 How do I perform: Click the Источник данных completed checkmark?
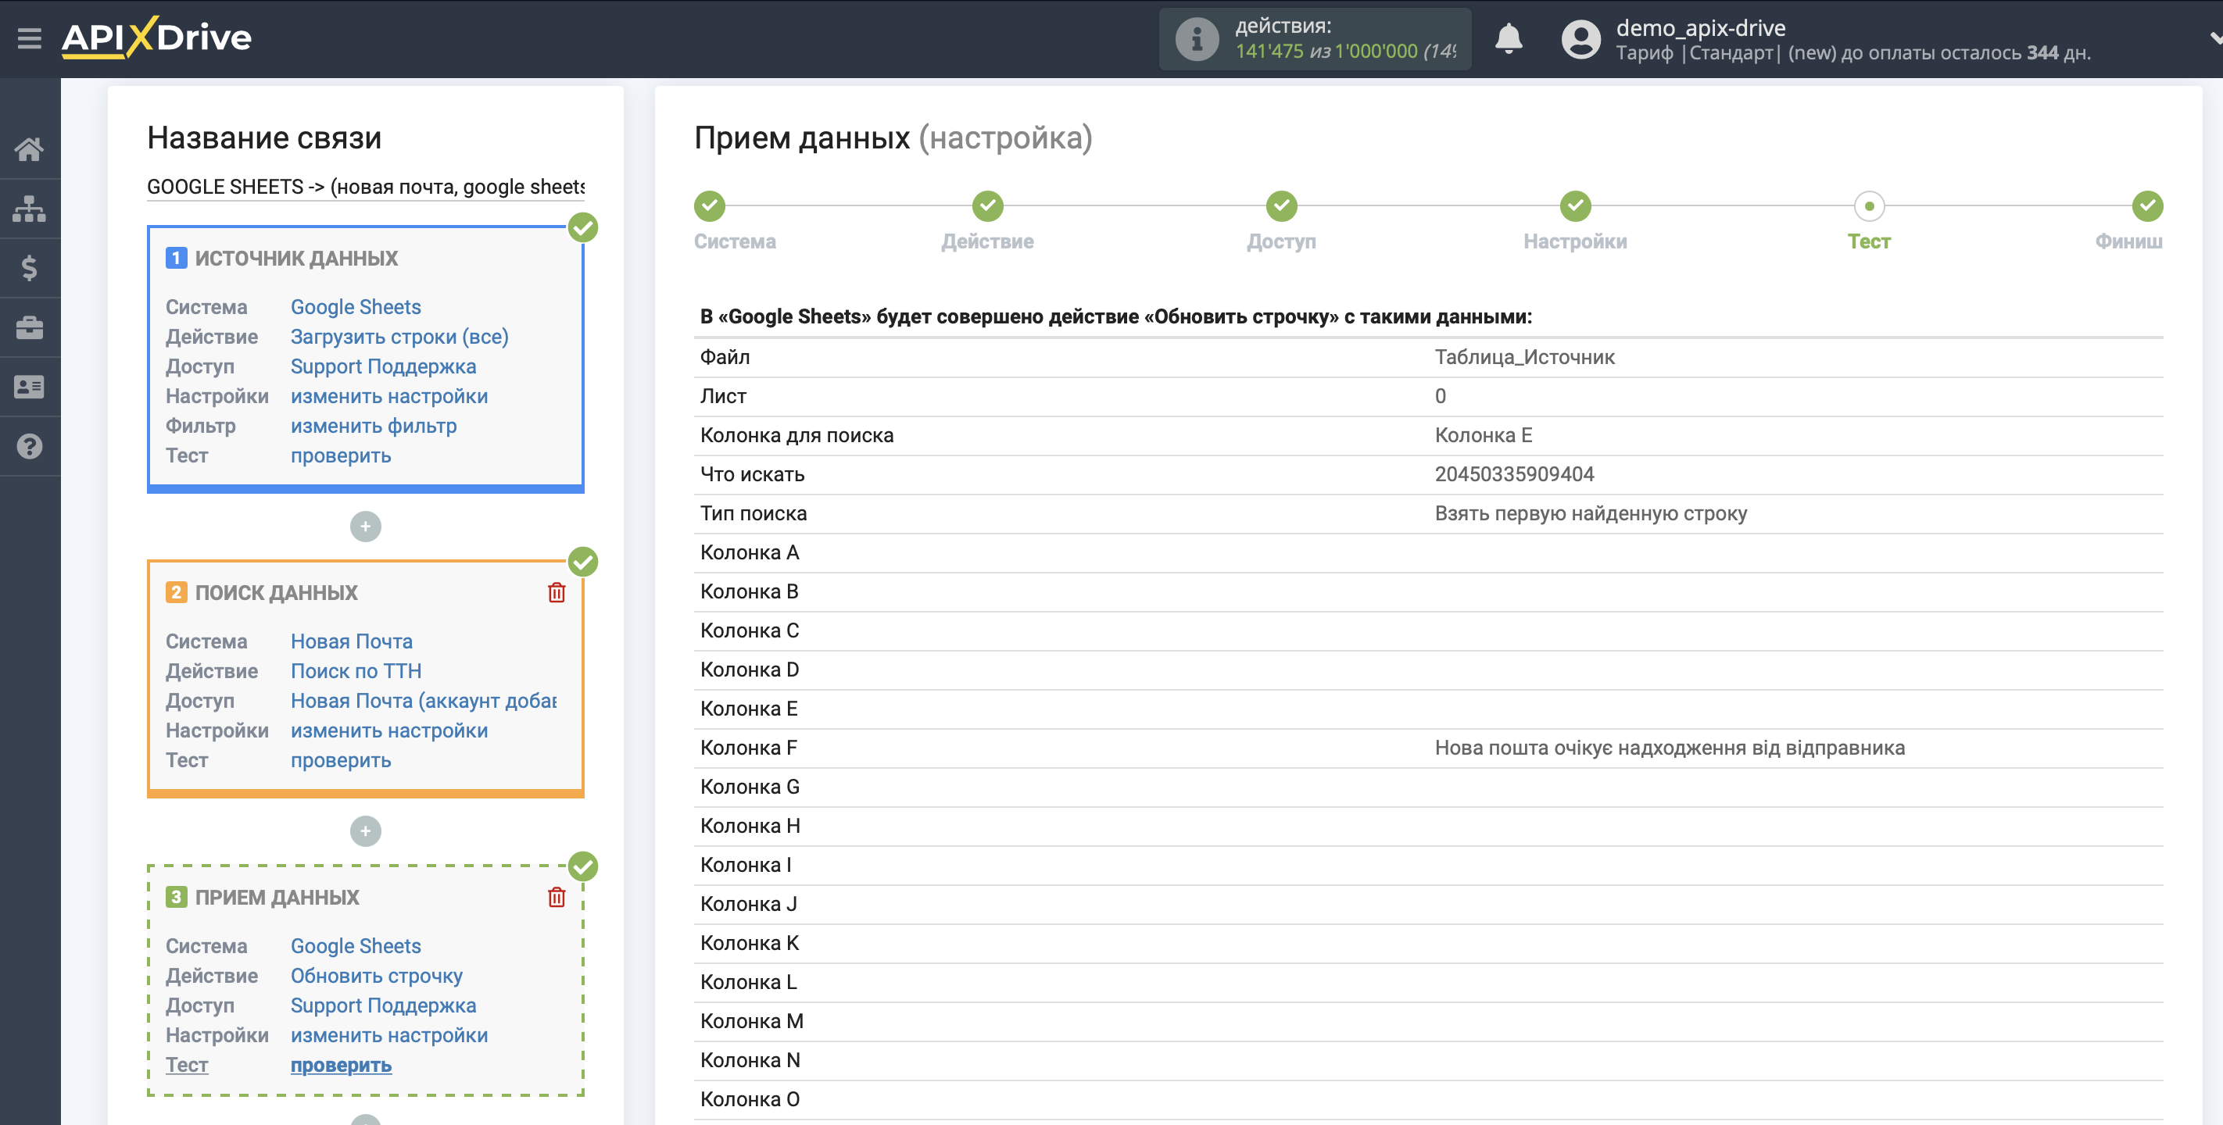pyautogui.click(x=583, y=228)
